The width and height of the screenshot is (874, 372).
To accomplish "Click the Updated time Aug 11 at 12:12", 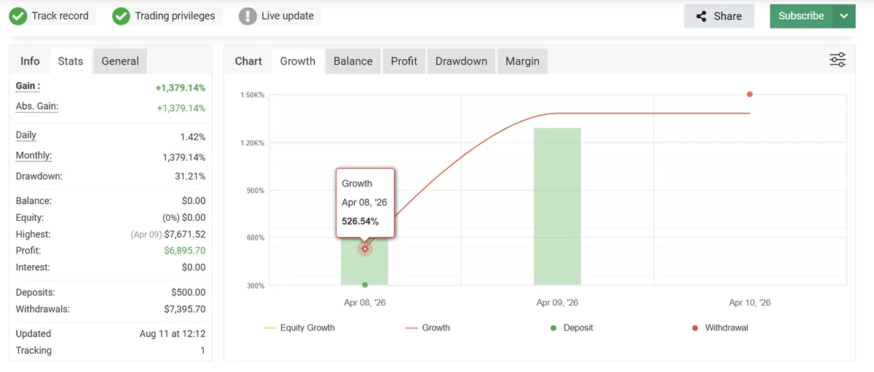I will coord(173,333).
